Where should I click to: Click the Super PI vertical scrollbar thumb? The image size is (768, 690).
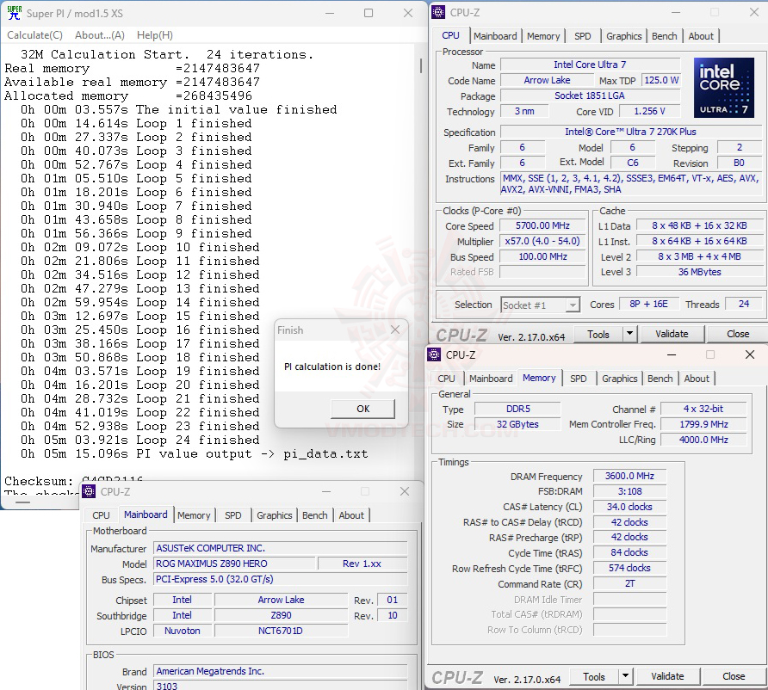(x=421, y=66)
